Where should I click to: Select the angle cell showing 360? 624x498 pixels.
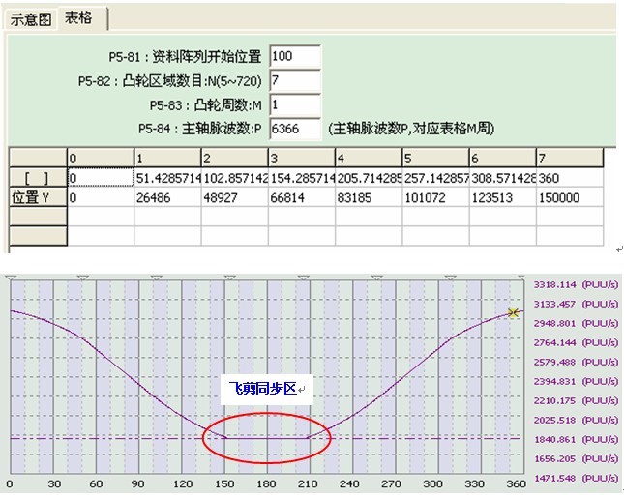pos(569,178)
